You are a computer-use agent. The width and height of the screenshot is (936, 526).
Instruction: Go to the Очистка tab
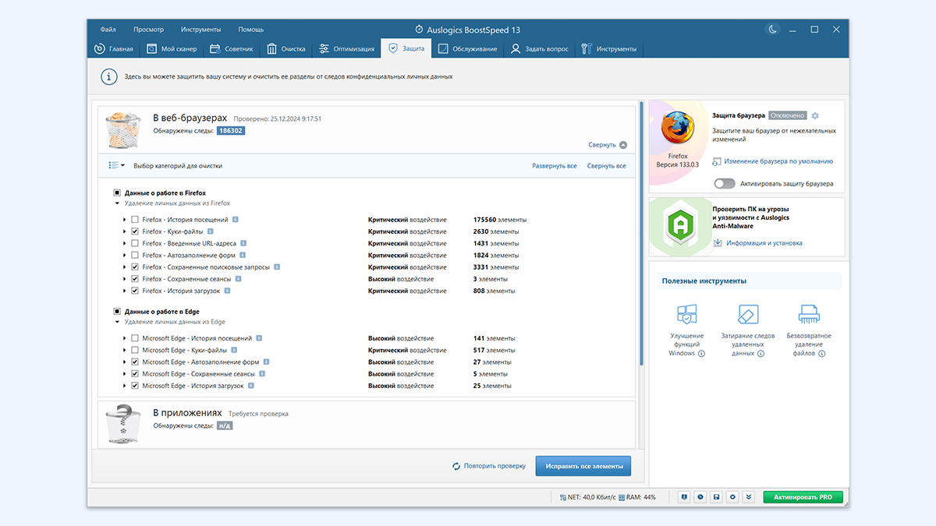pos(285,49)
